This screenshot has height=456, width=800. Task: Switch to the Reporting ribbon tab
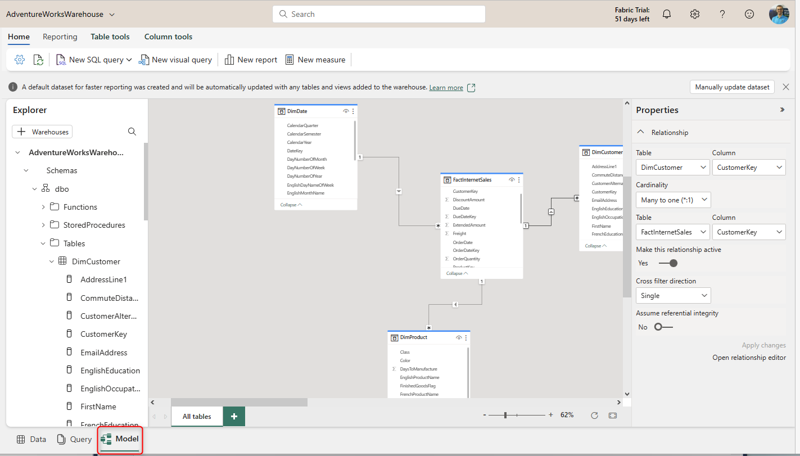pyautogui.click(x=60, y=37)
